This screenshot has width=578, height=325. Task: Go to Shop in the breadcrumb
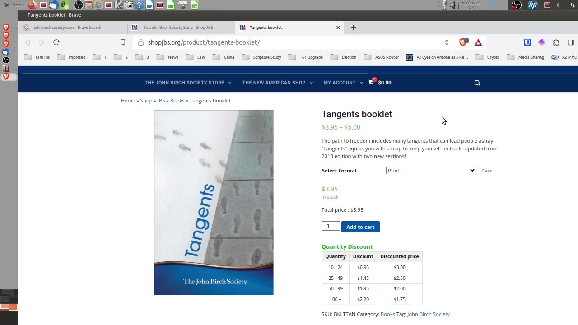click(146, 101)
